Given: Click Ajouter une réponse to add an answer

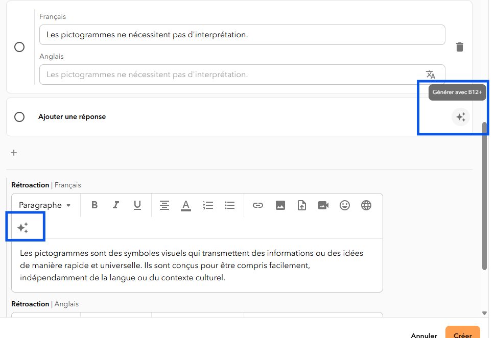Looking at the screenshot, I should click(x=72, y=117).
